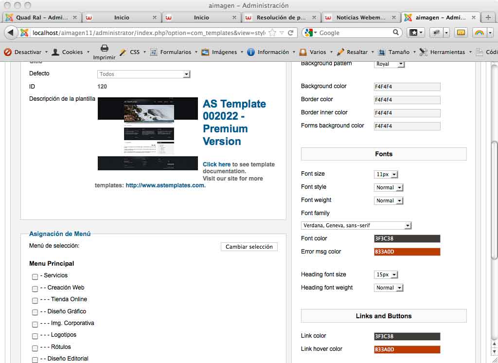
Task: Open the Font style dropdown
Action: pyautogui.click(x=389, y=187)
